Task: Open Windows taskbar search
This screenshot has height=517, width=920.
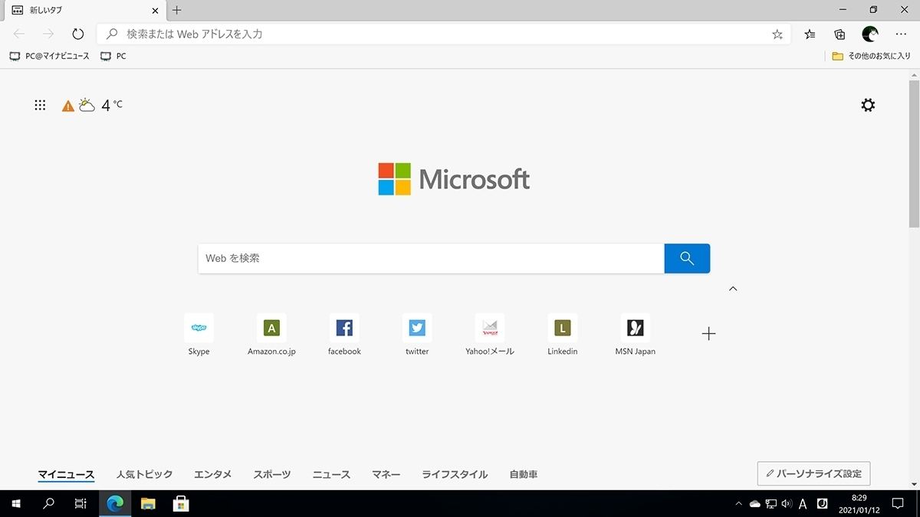Action: tap(48, 503)
